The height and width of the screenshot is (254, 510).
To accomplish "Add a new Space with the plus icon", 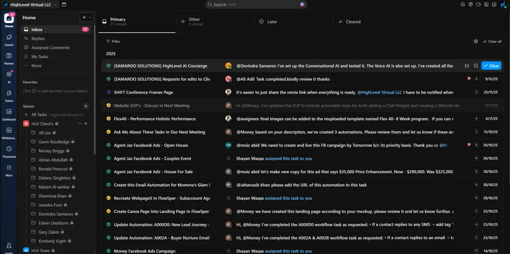I will [86, 106].
